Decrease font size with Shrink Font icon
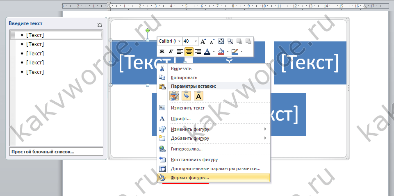 tap(212, 41)
